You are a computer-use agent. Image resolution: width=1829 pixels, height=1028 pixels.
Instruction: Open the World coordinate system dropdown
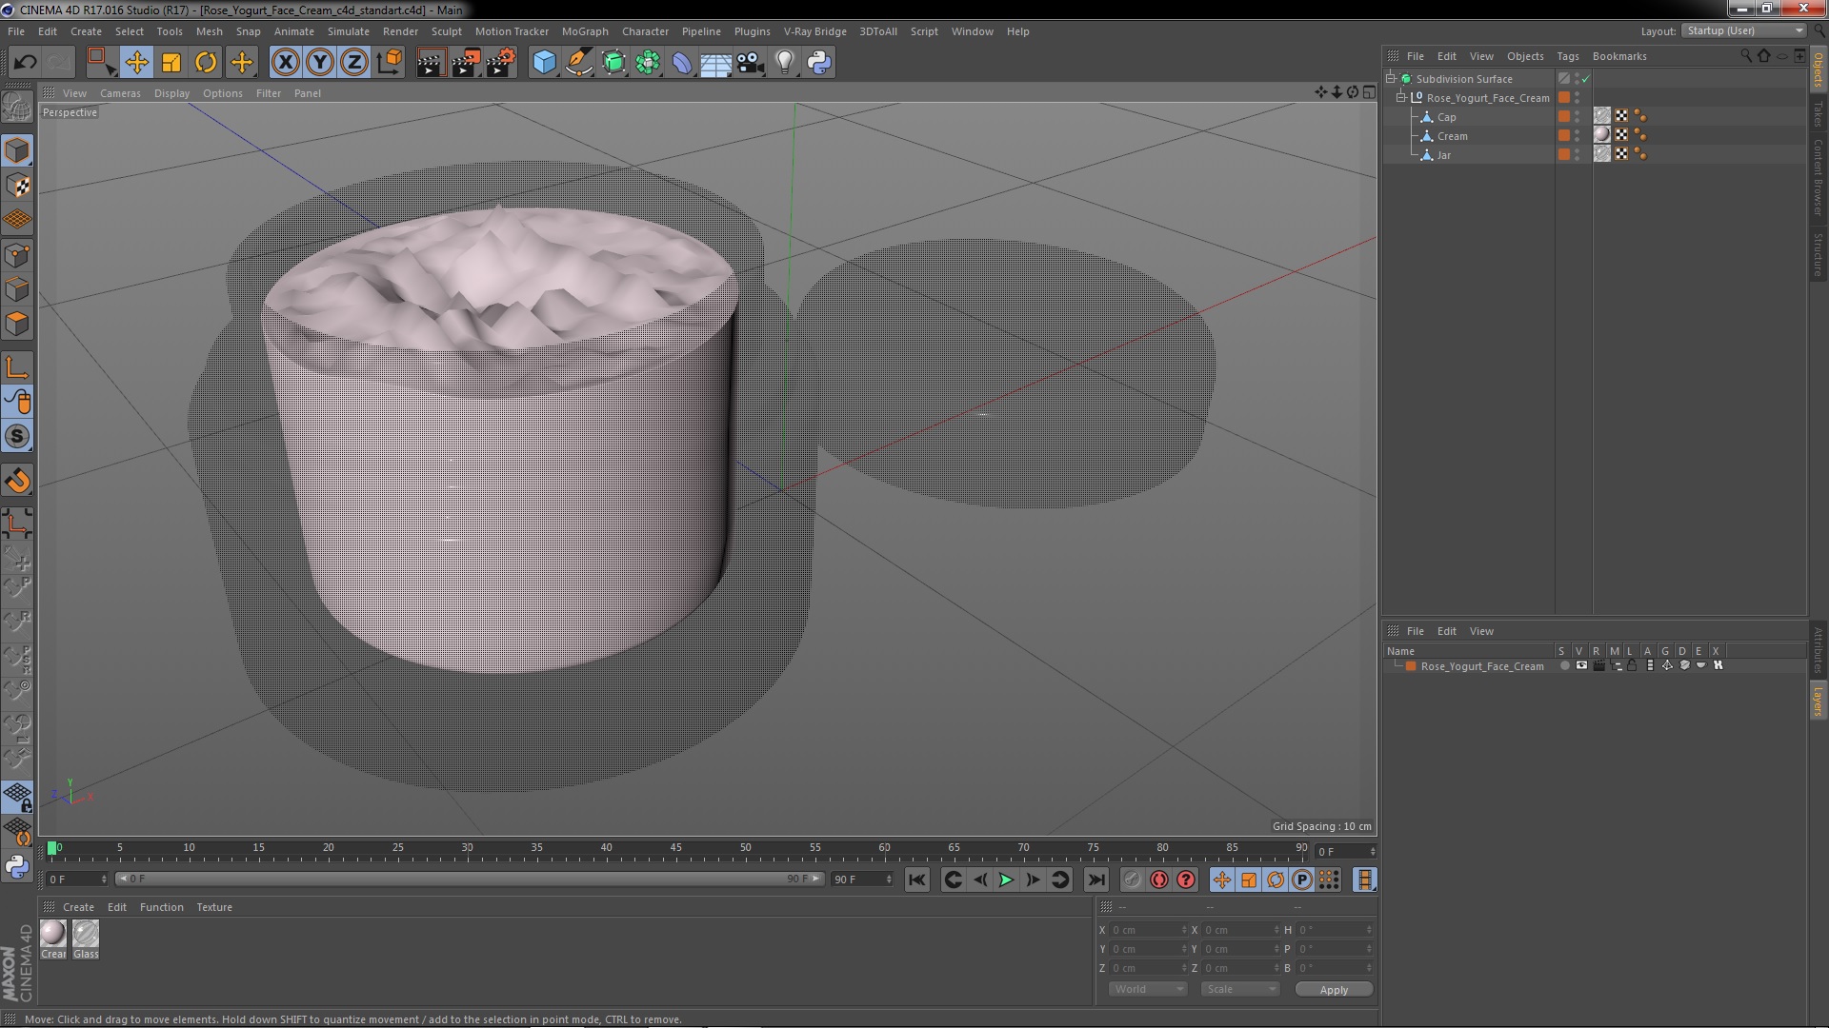[1147, 990]
